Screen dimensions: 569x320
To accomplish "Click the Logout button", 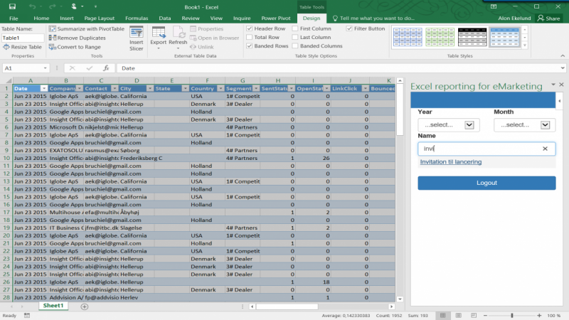I will [486, 183].
